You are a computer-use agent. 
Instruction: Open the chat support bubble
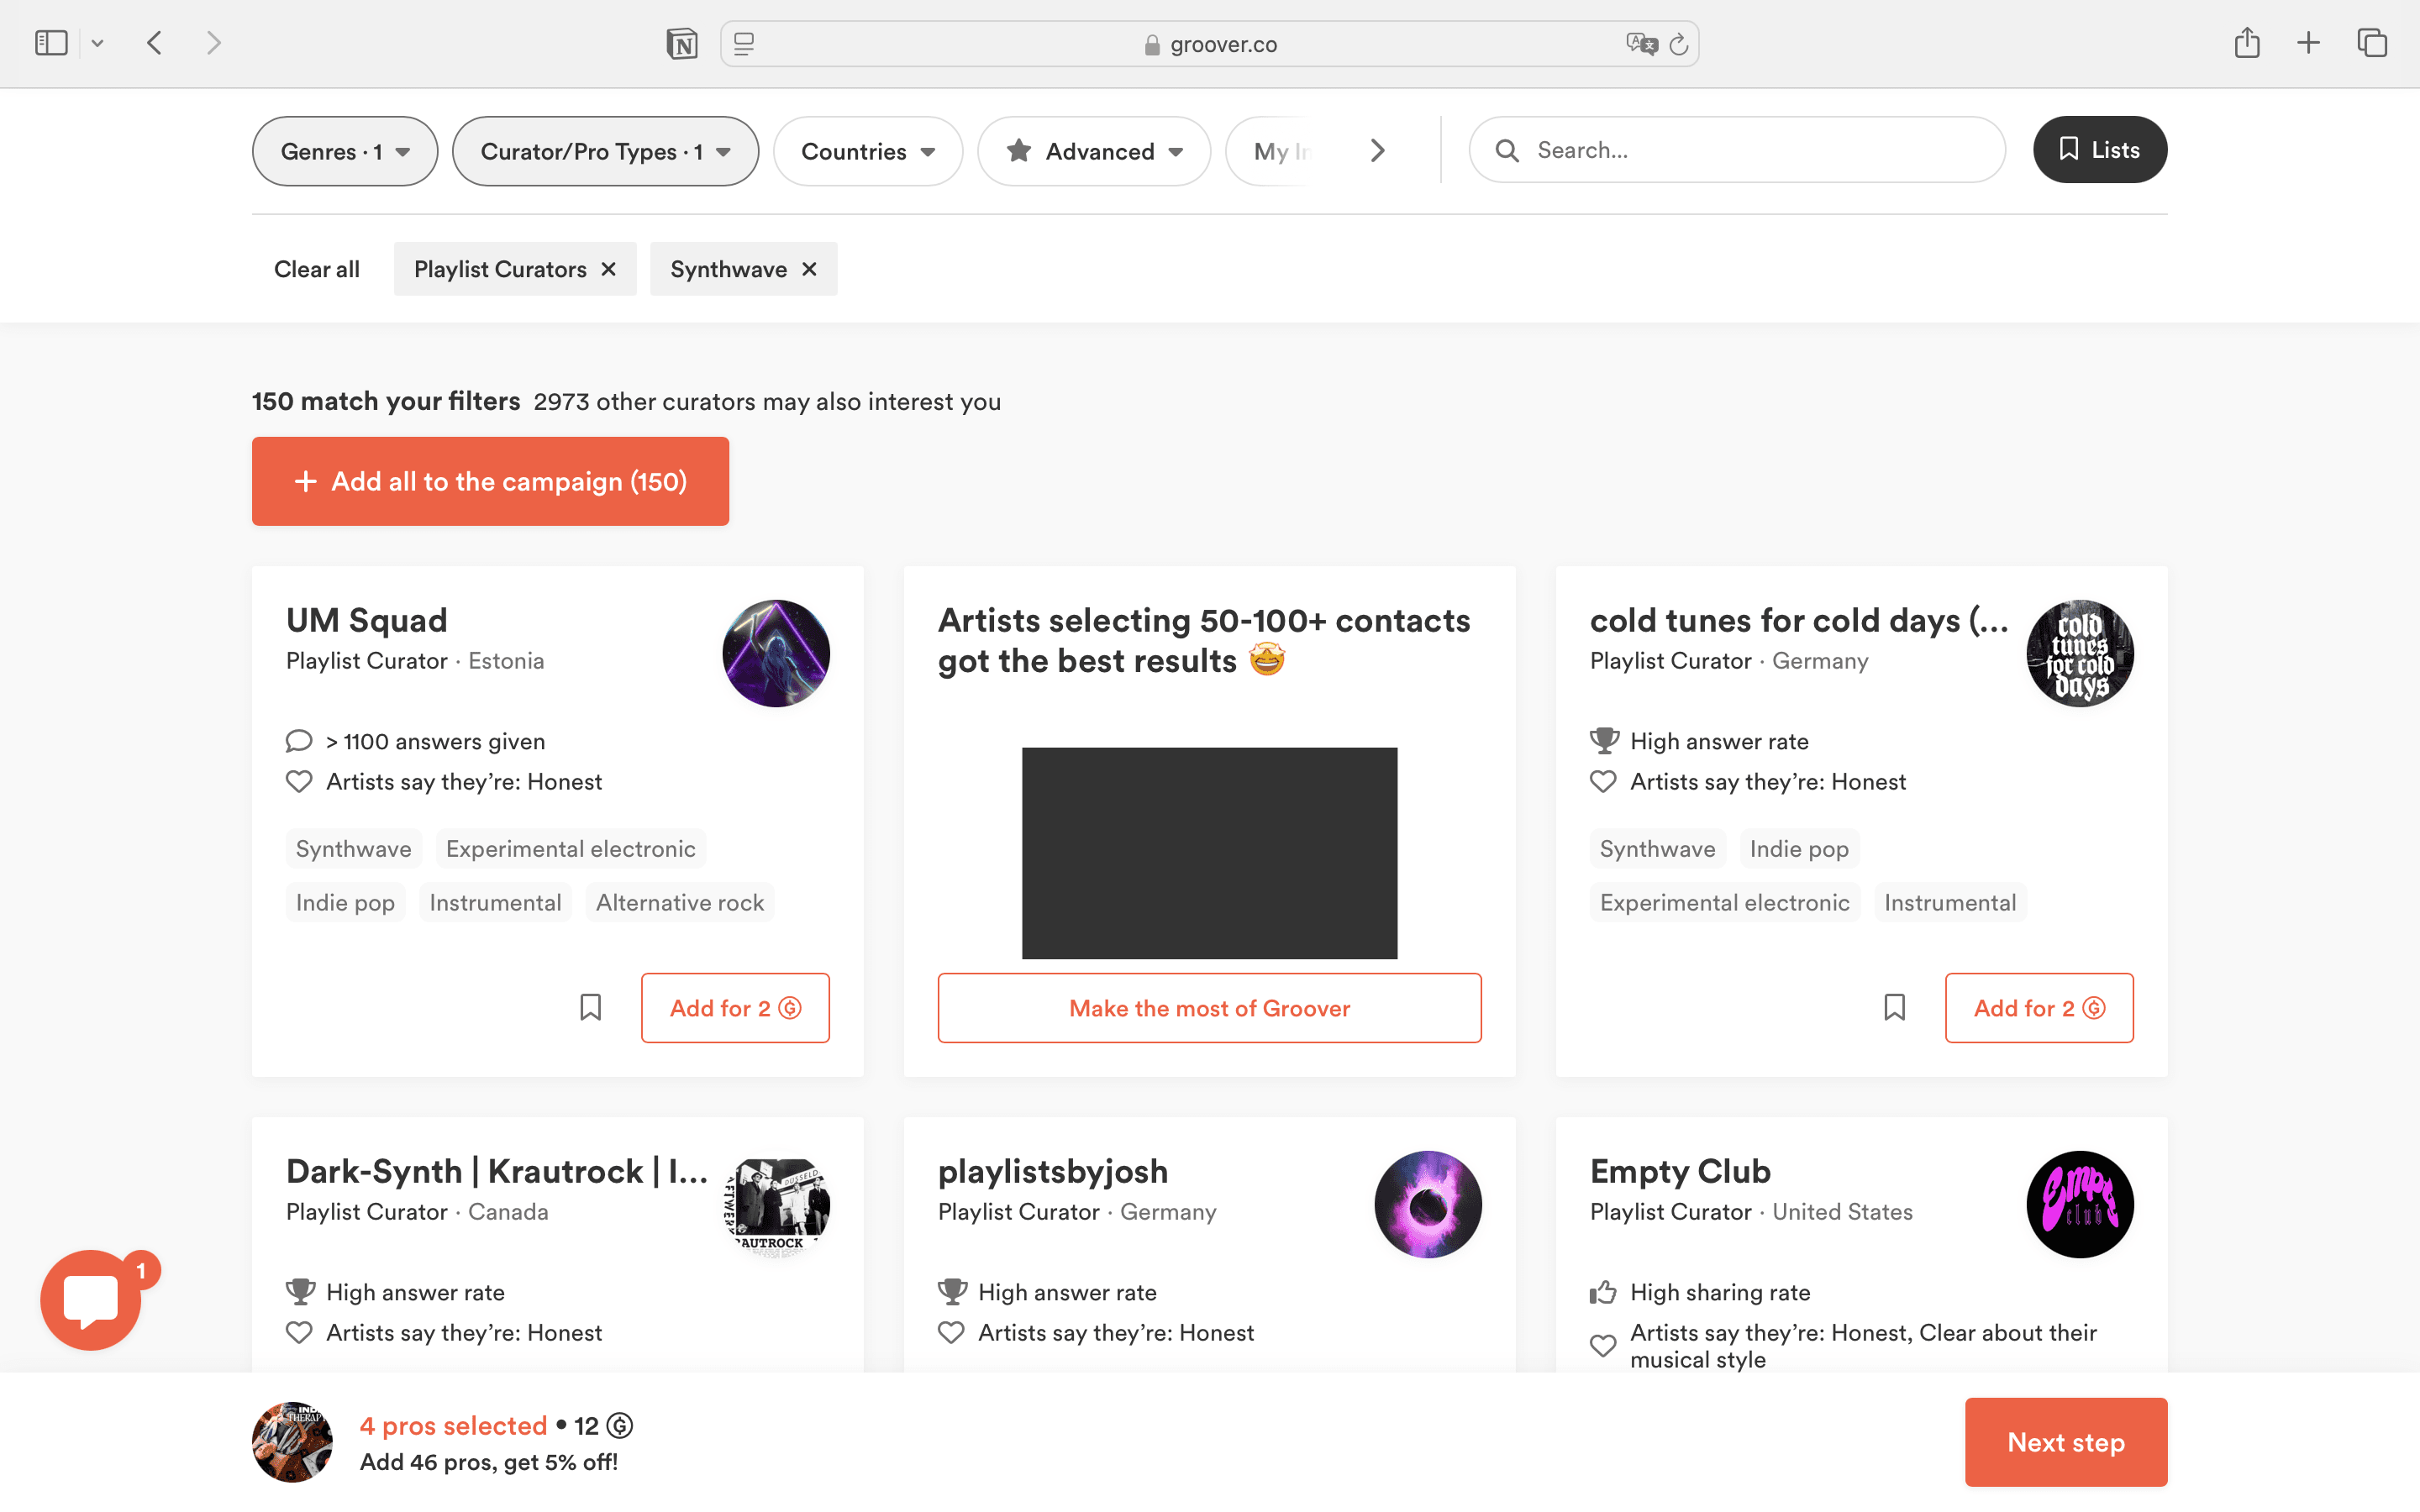click(x=91, y=1299)
